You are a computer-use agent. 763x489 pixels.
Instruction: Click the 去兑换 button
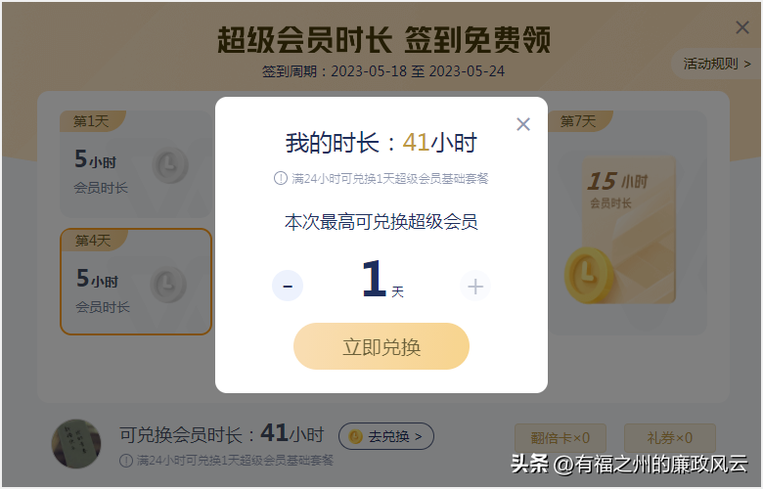[x=385, y=436]
